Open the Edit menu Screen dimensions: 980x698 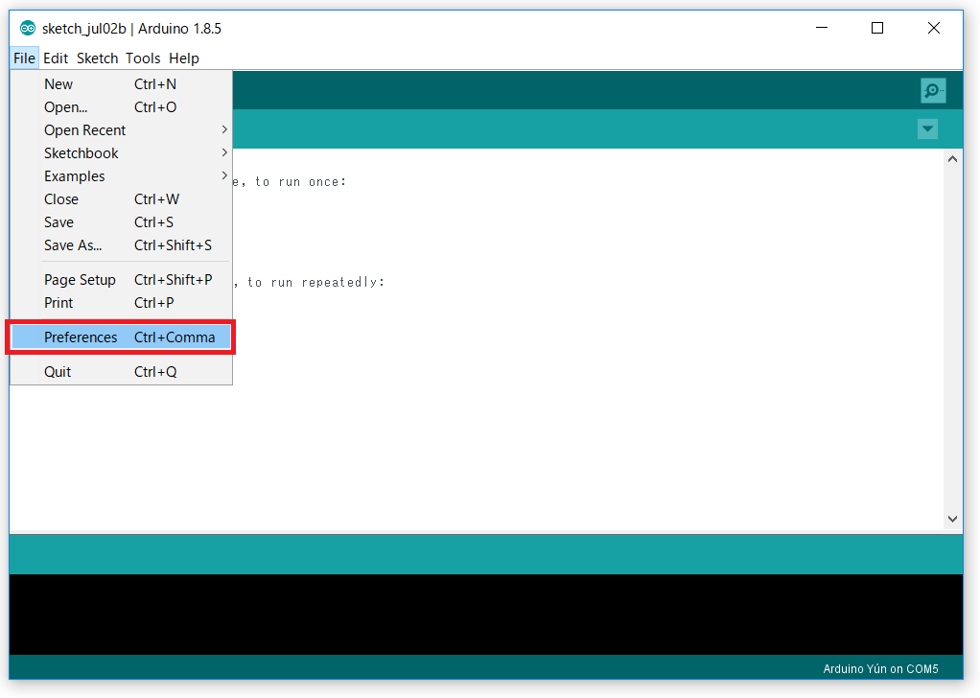point(56,58)
